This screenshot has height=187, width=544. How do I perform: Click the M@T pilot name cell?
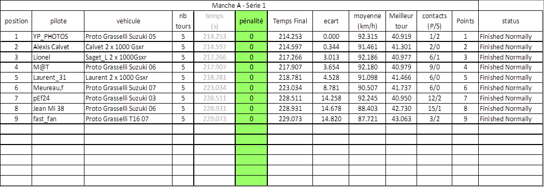coord(58,67)
